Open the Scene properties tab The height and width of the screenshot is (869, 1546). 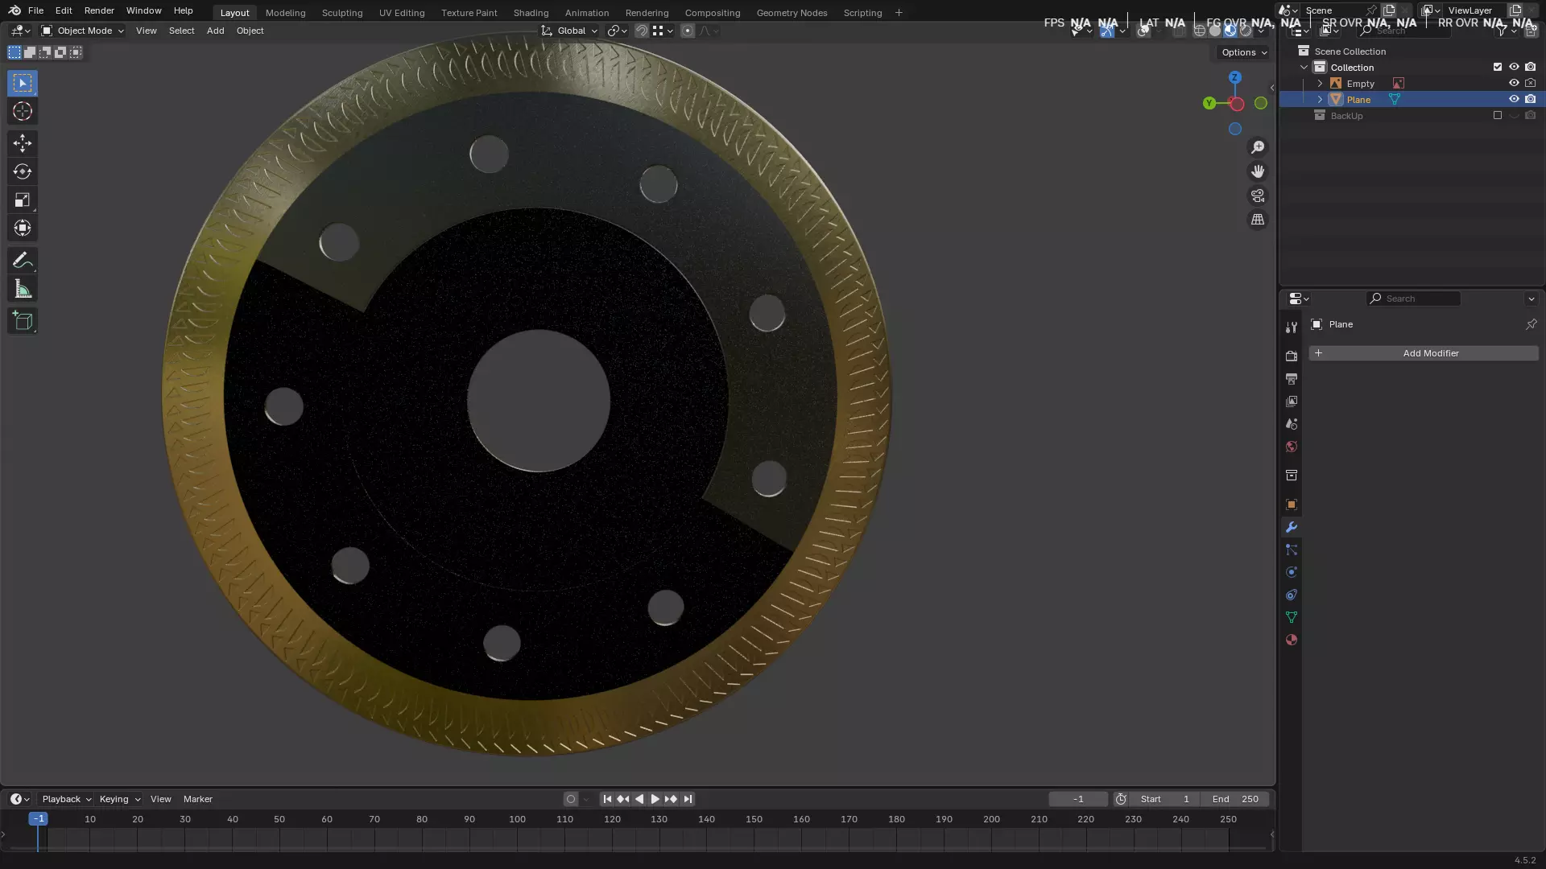[1292, 423]
